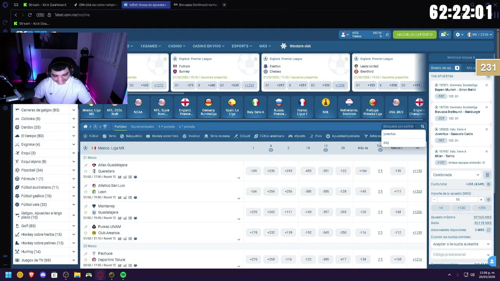Open France Ligue 1 league tile
Viewport: 500px width, 281px height.
[x=302, y=107]
